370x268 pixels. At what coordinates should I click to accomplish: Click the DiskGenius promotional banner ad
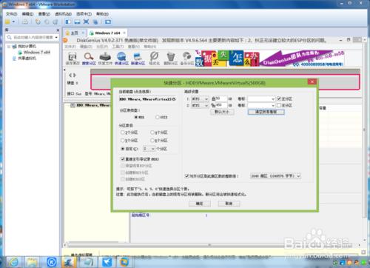269,58
